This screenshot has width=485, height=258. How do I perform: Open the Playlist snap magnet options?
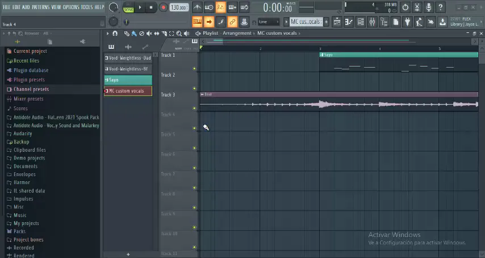115,34
